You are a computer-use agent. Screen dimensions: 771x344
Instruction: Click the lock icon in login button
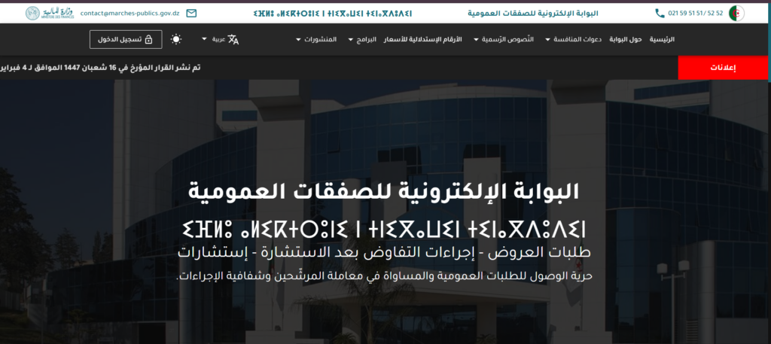pos(148,39)
